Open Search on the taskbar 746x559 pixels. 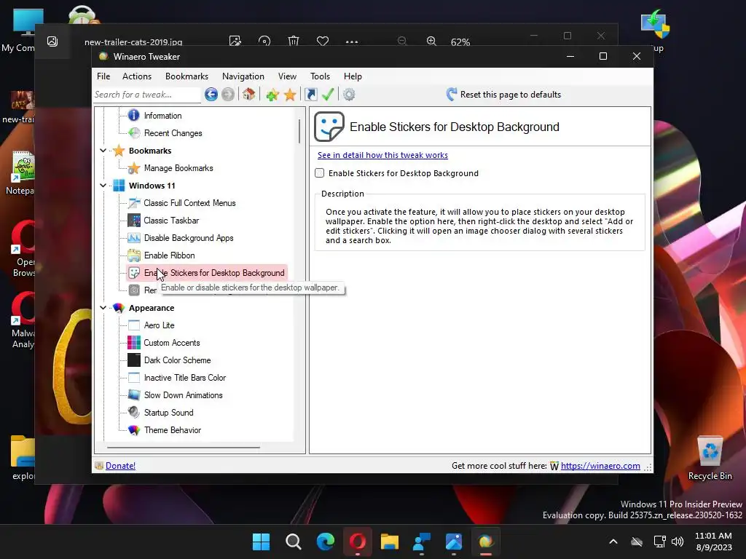293,542
